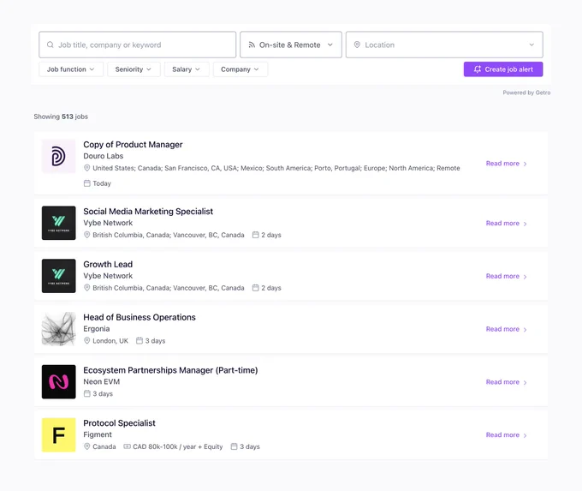Open the Powered by Getro link
Image resolution: width=582 pixels, height=491 pixels.
pyautogui.click(x=526, y=93)
